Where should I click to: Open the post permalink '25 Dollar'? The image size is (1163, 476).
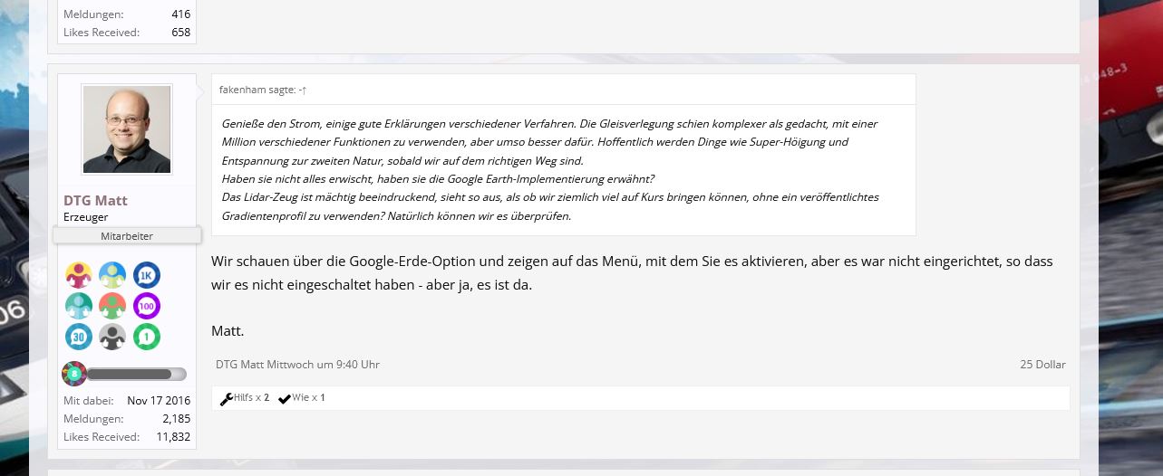pyautogui.click(x=1042, y=365)
